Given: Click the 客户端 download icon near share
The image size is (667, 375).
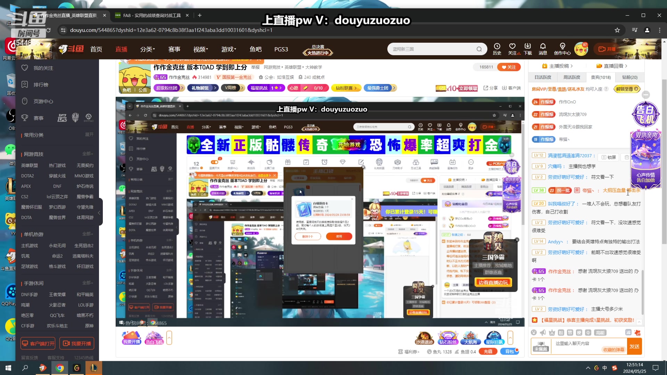Looking at the screenshot, I should click(511, 88).
